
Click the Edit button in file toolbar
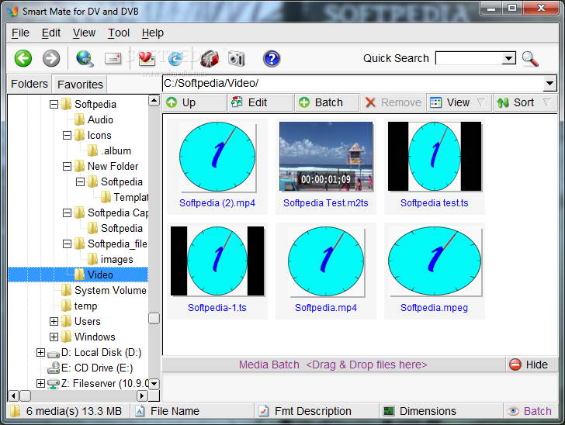[x=261, y=102]
